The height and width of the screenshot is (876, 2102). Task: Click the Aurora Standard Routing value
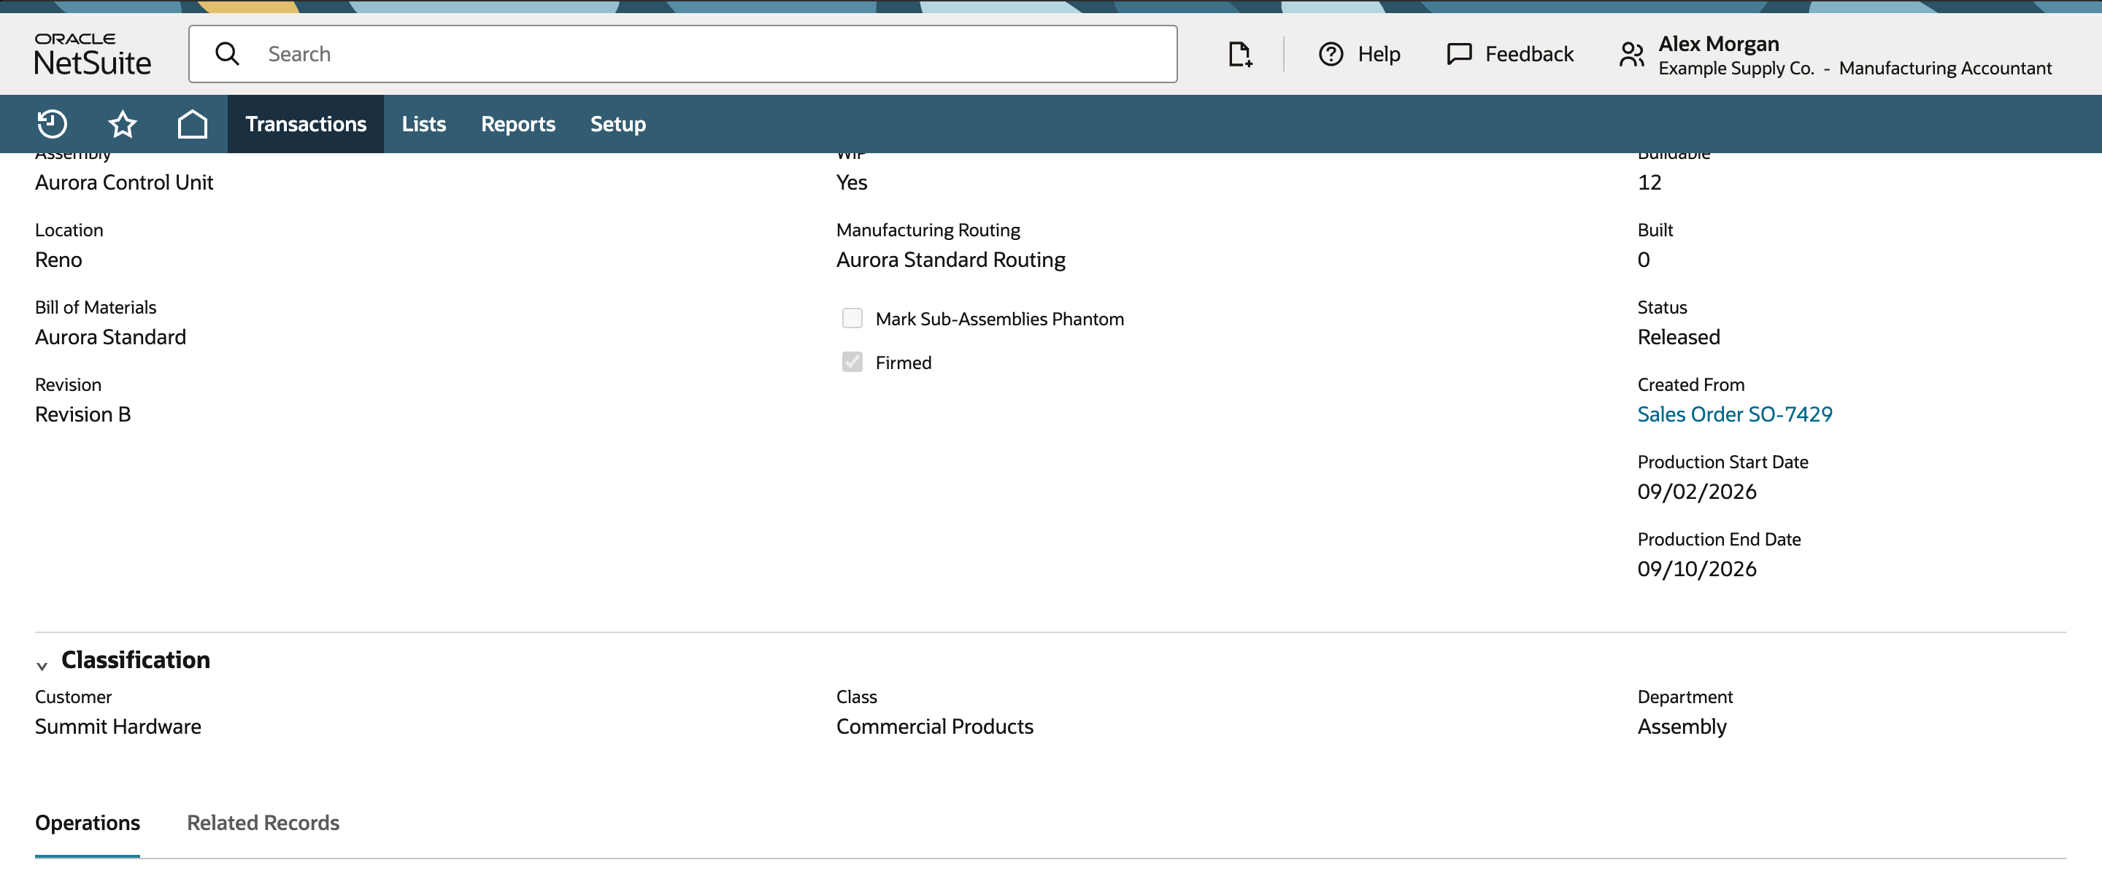pyautogui.click(x=950, y=260)
